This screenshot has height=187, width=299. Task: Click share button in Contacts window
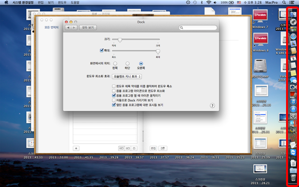162,148
